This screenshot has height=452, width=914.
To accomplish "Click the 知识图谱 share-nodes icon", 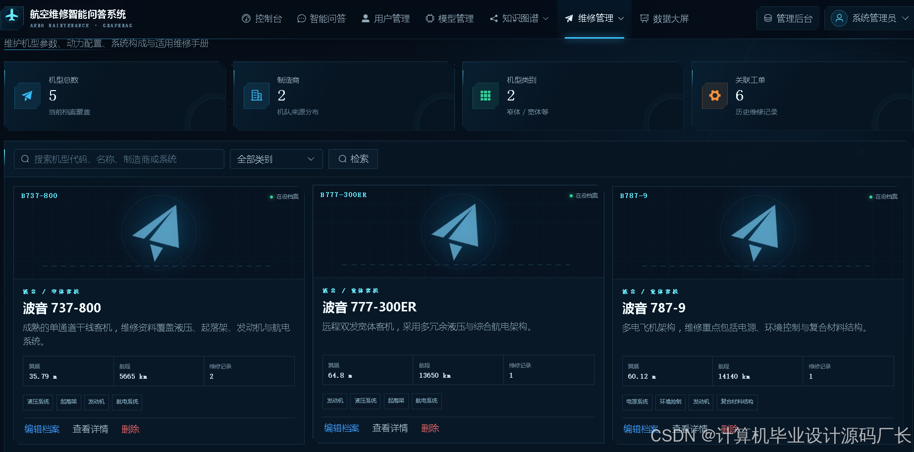I will (x=494, y=18).
